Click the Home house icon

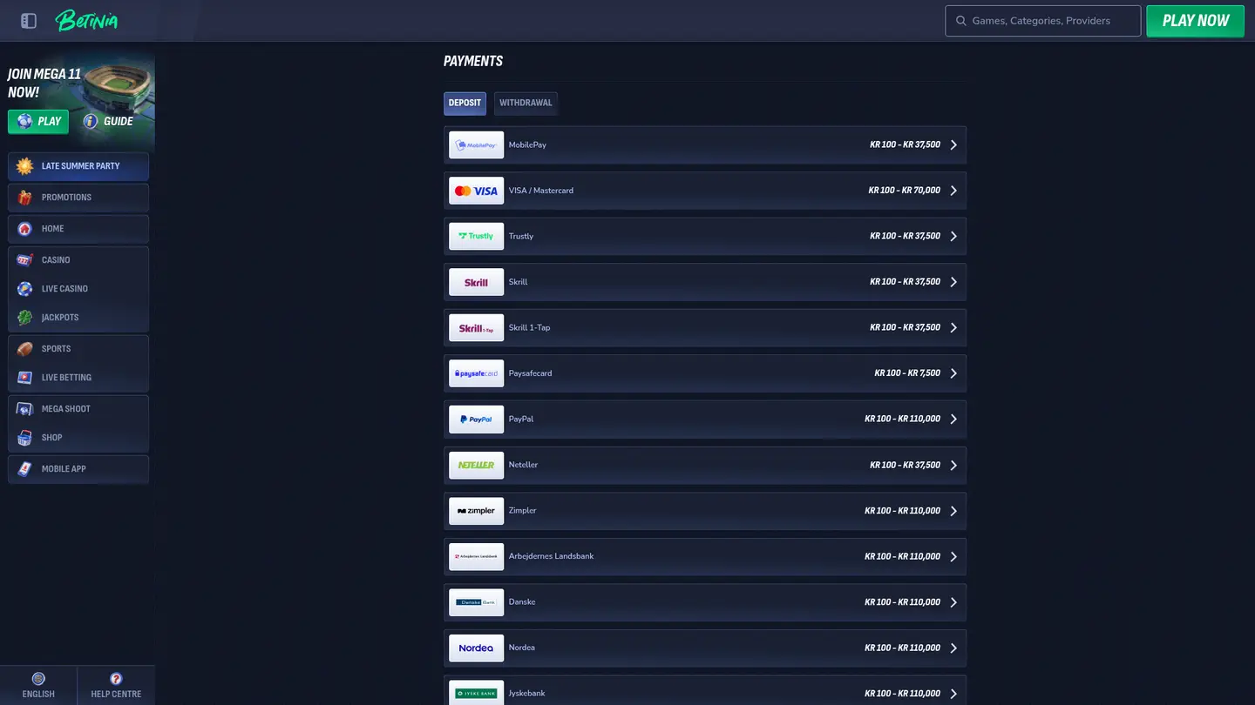tap(24, 229)
